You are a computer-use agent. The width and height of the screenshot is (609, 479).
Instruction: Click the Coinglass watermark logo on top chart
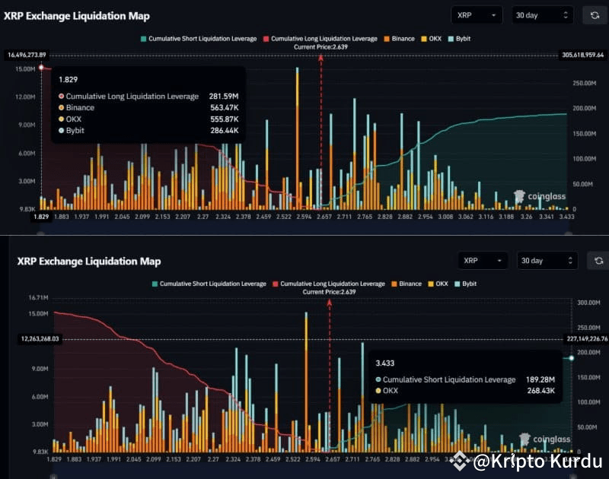[520, 196]
